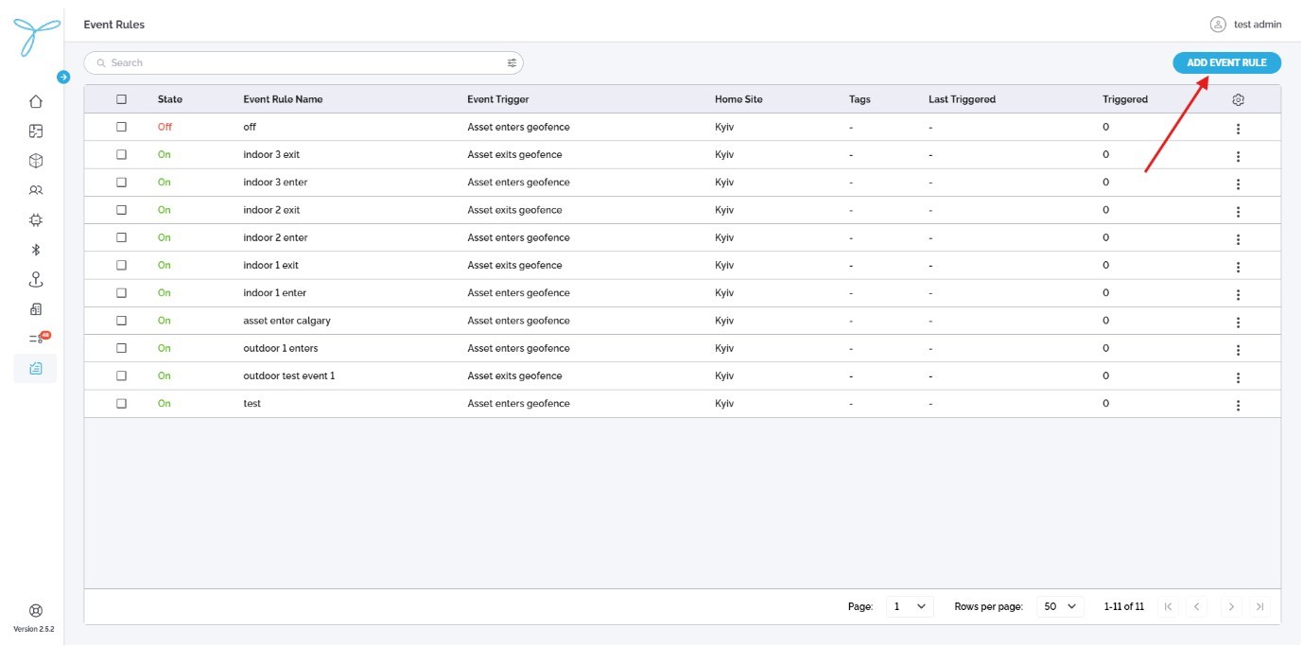Expand the sidebar with blue arrow button
Viewport: 1303px width, 646px height.
pyautogui.click(x=63, y=77)
